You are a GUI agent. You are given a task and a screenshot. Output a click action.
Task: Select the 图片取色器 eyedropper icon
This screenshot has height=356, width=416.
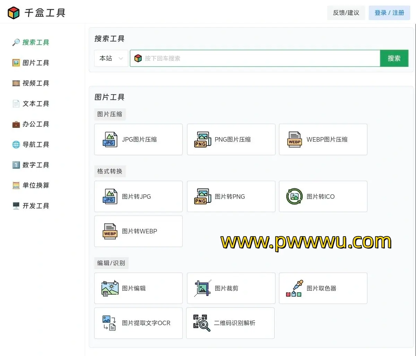[x=295, y=288]
